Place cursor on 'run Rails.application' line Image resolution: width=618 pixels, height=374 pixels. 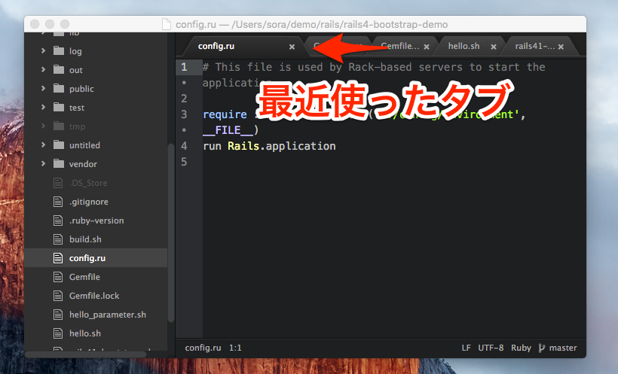pyautogui.click(x=269, y=146)
